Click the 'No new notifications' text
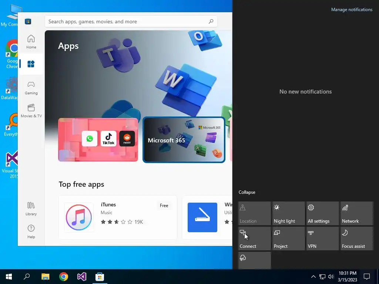 click(305, 92)
